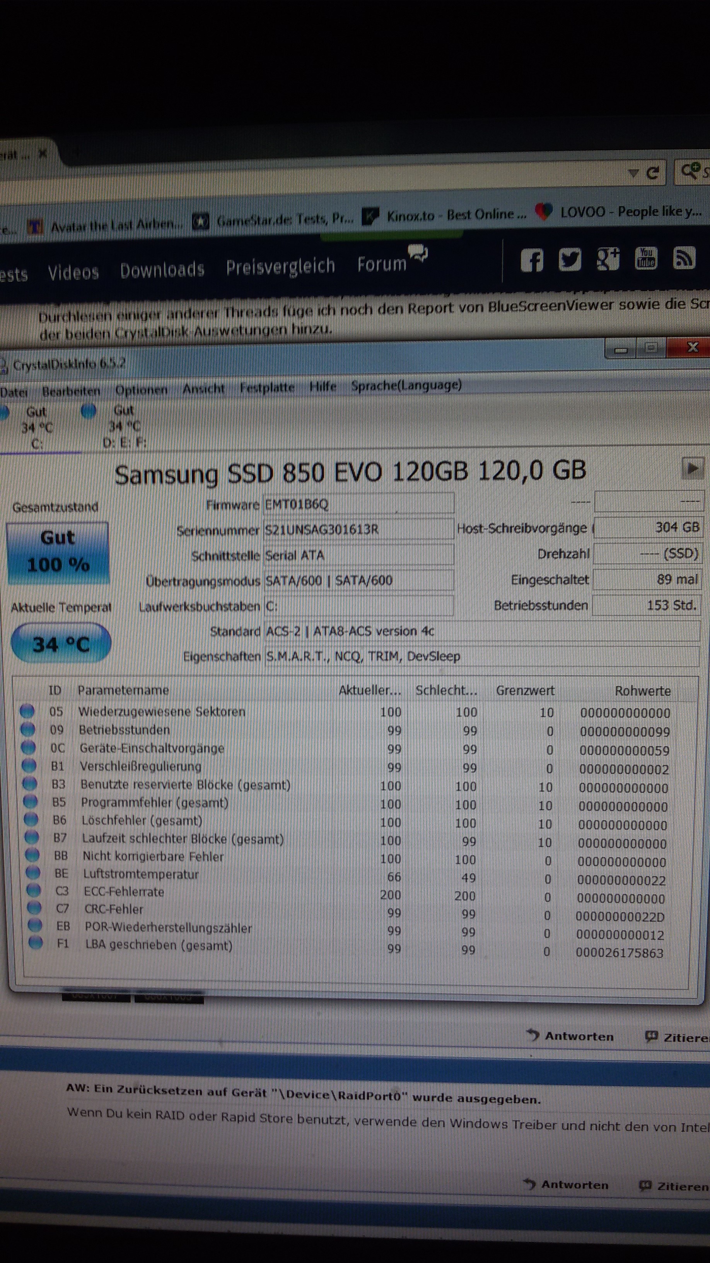Open the YouTube icon in site header

pyautogui.click(x=646, y=258)
